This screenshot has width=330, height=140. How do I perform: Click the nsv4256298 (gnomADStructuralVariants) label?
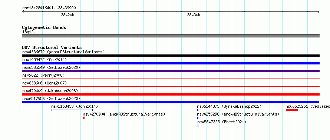pos(238,114)
